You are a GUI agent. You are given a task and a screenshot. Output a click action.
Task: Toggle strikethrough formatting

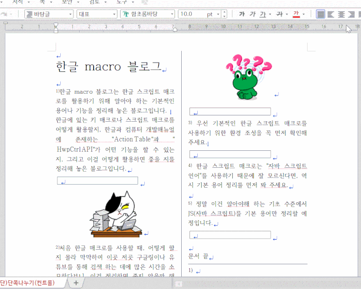point(279,14)
